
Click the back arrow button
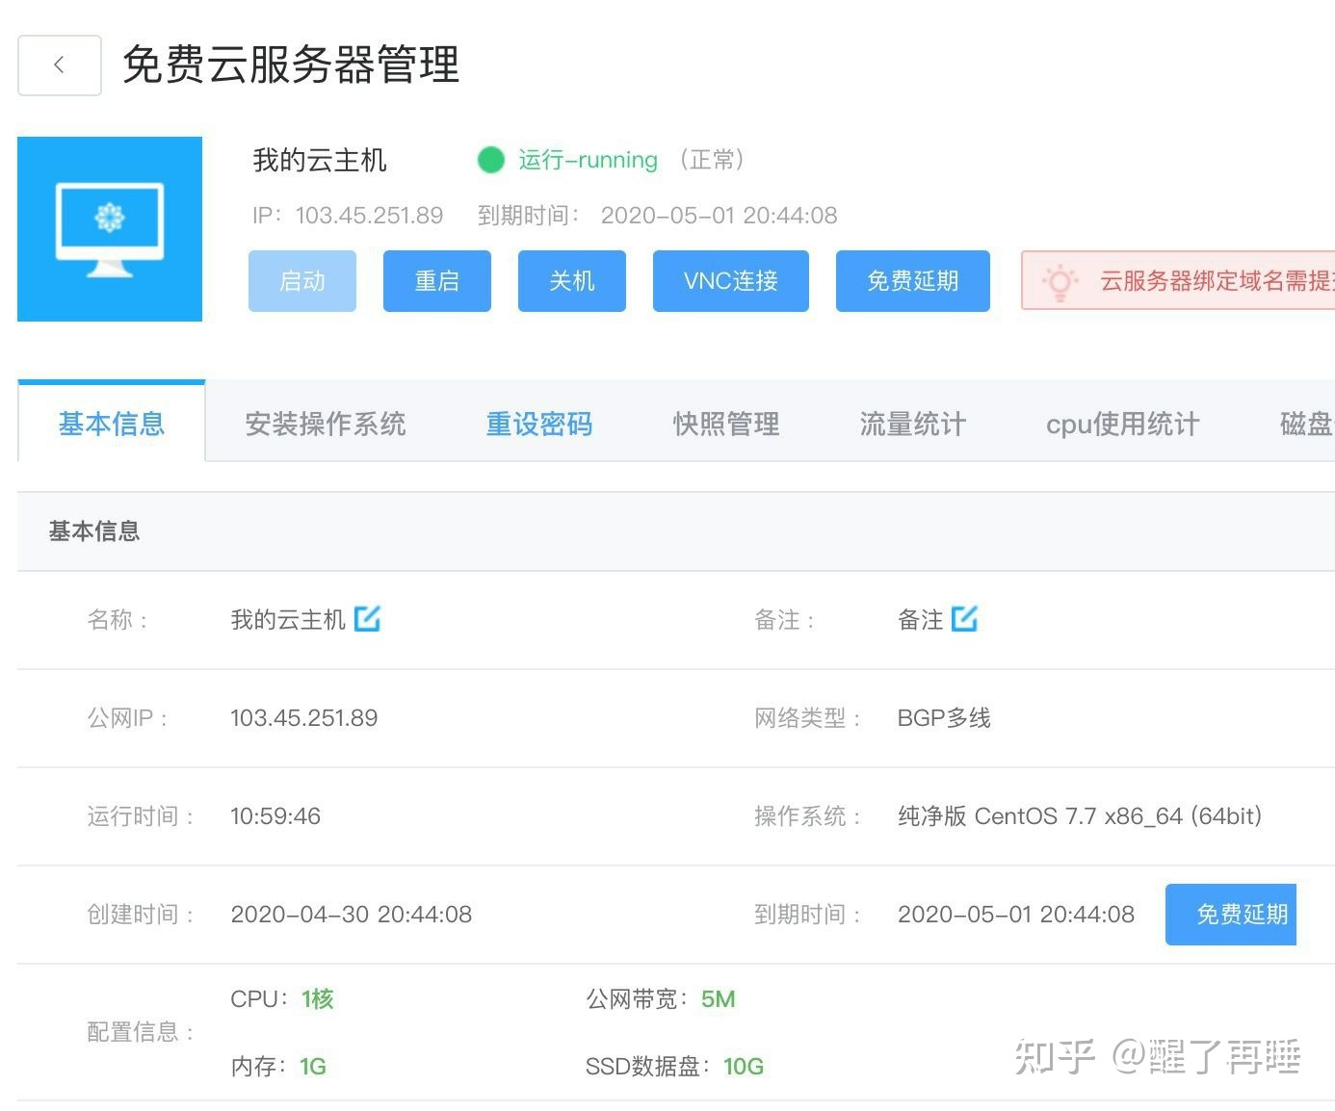coord(59,65)
